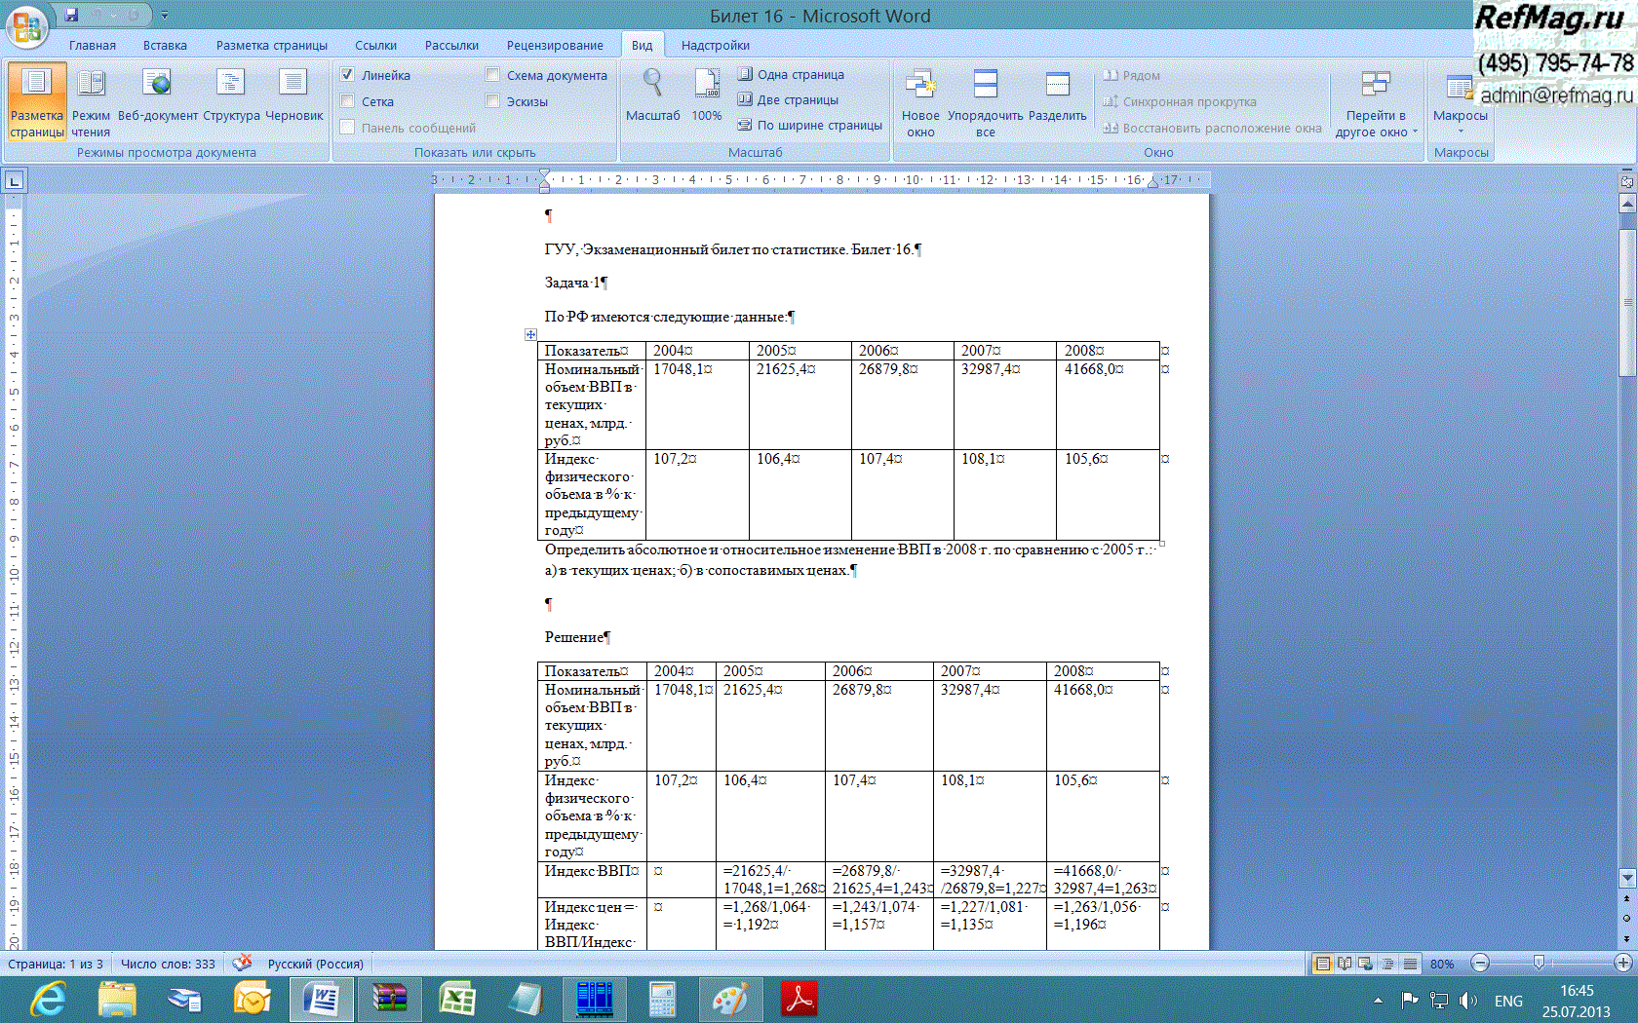The image size is (1638, 1023).
Task: Click the zoom slider handle
Action: [x=1539, y=964]
